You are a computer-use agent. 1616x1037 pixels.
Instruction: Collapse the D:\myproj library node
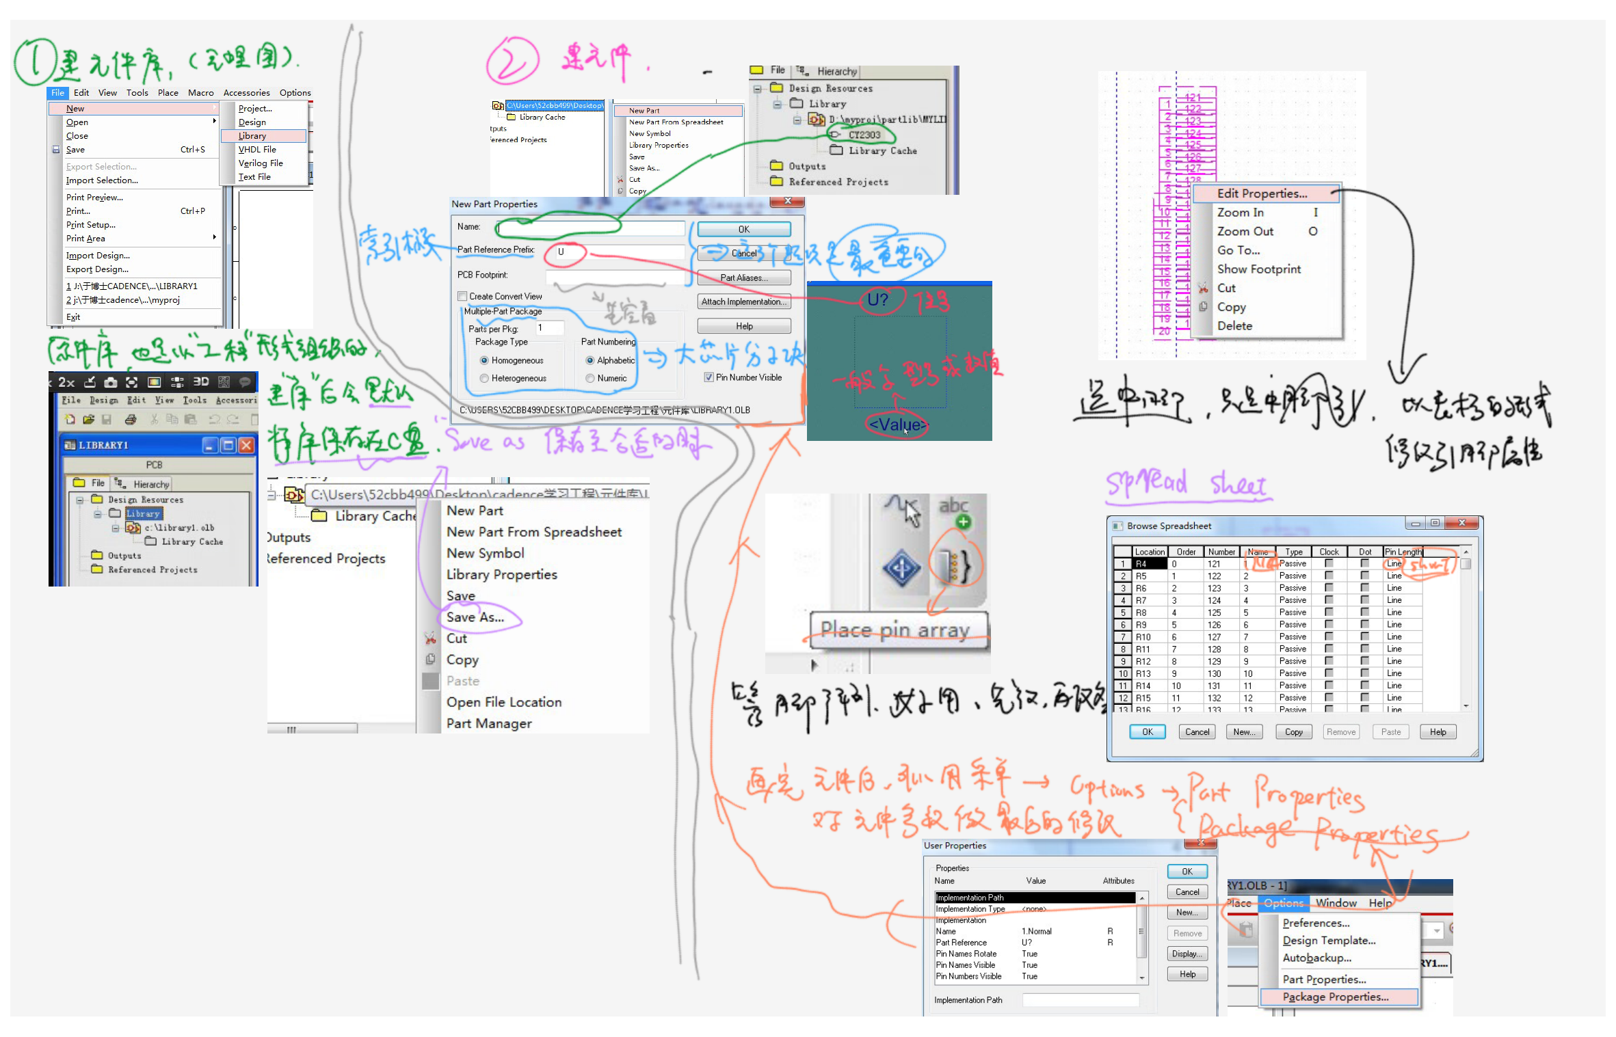pos(797,120)
